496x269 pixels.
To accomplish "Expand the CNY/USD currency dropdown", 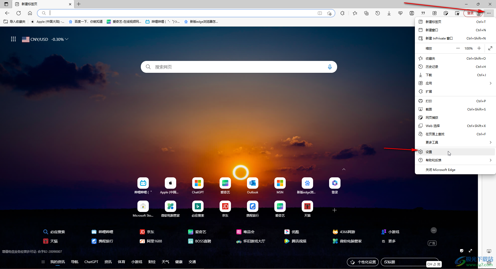I will [x=67, y=39].
